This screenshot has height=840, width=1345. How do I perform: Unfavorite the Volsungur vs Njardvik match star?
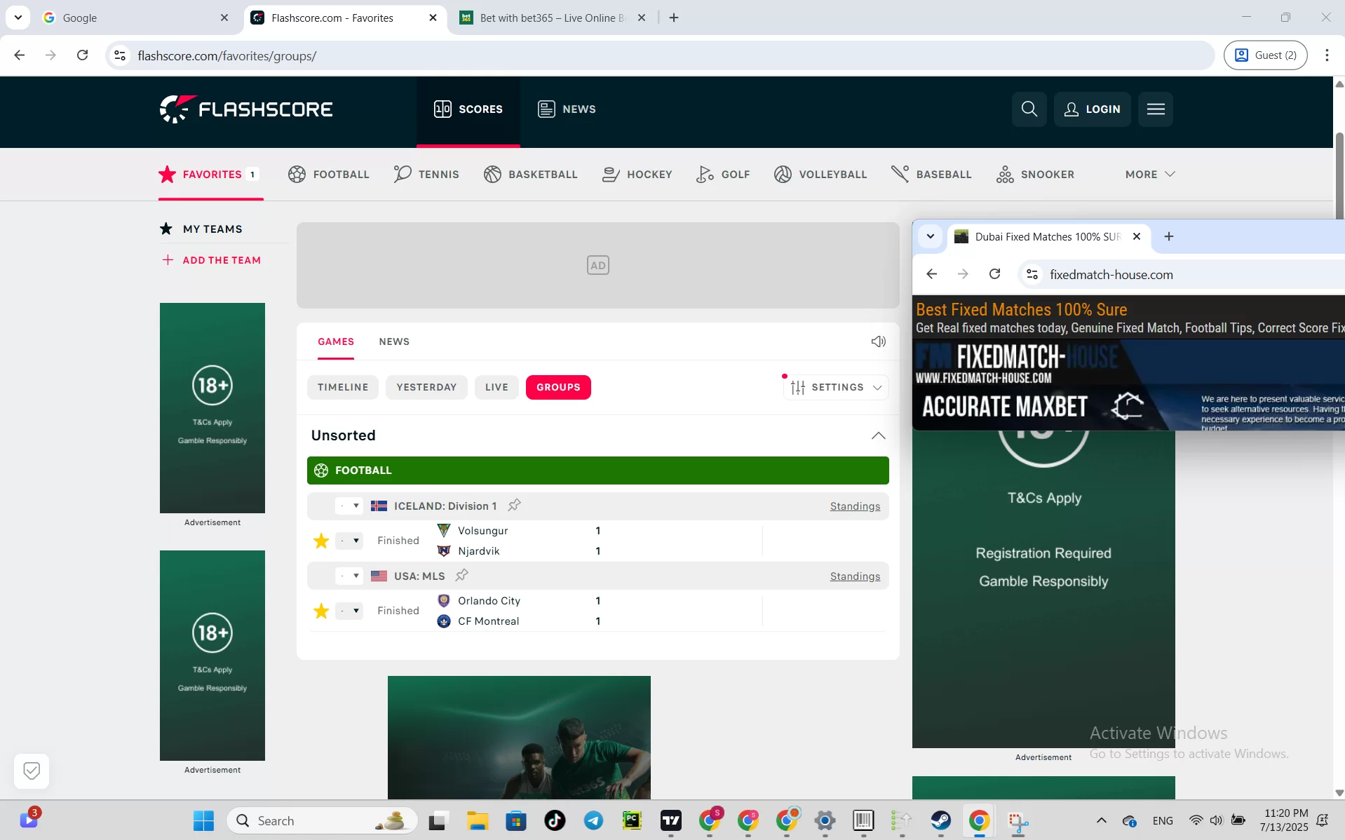tap(320, 541)
